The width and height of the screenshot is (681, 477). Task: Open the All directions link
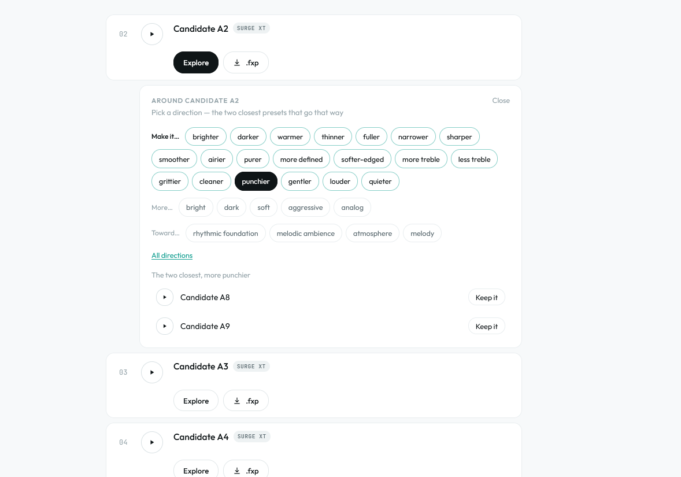click(172, 256)
